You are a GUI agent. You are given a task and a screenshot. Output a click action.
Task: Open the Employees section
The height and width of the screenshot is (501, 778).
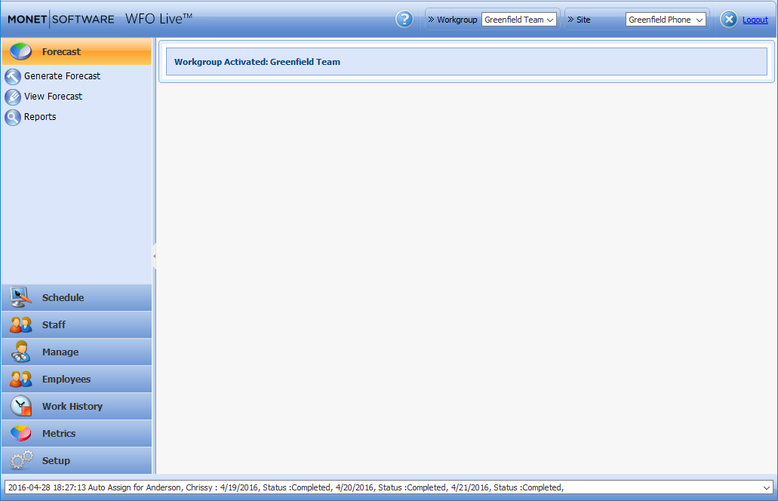[x=66, y=379]
